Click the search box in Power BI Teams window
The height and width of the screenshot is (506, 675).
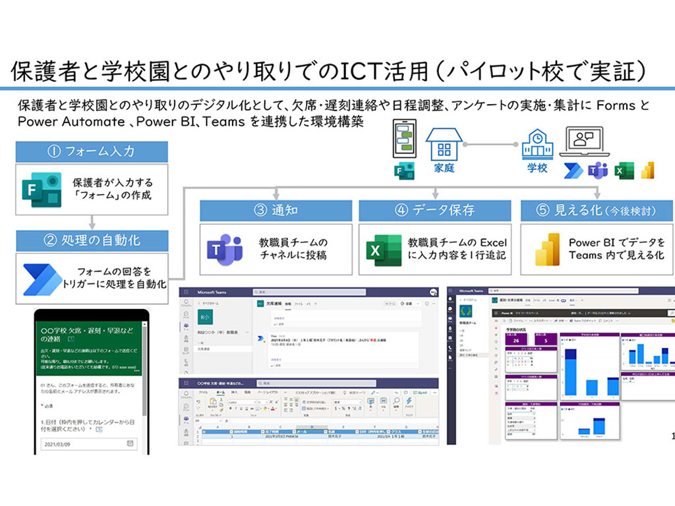pos(564,291)
